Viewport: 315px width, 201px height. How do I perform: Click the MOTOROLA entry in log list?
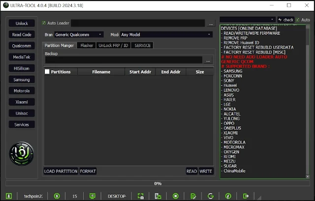[x=234, y=142]
